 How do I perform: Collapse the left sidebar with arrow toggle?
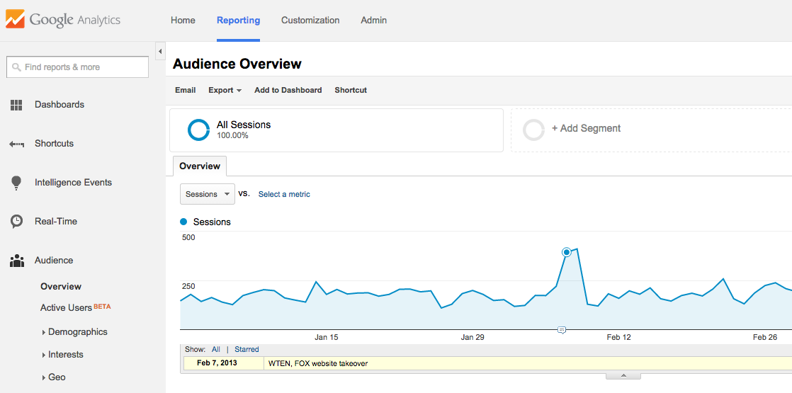point(160,52)
